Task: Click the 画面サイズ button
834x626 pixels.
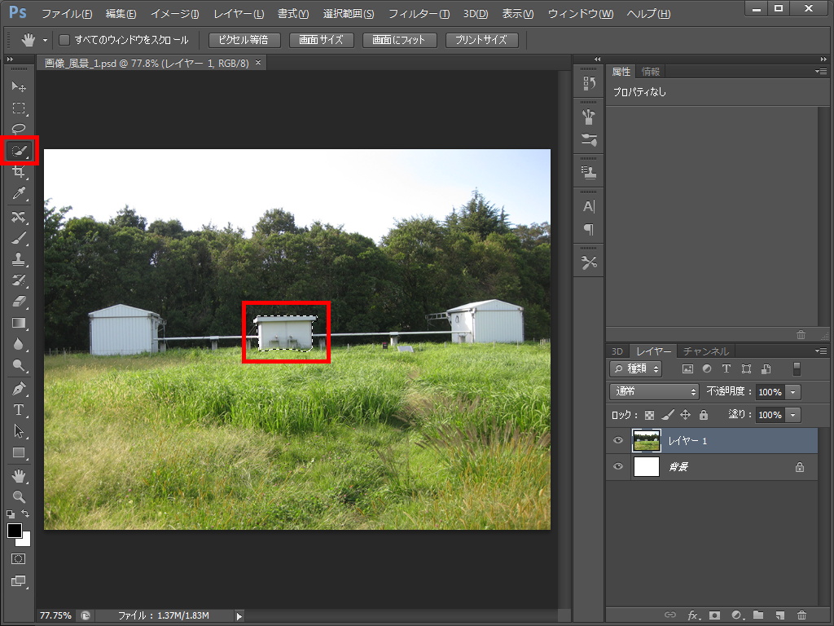Action: tap(321, 40)
